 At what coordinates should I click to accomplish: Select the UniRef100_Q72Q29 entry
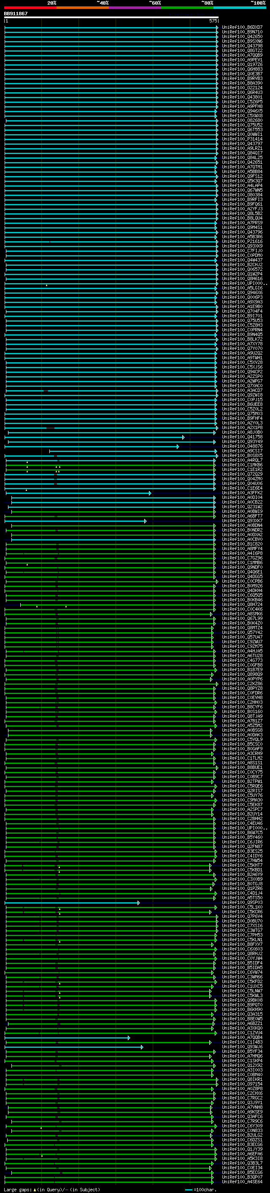click(242, 474)
